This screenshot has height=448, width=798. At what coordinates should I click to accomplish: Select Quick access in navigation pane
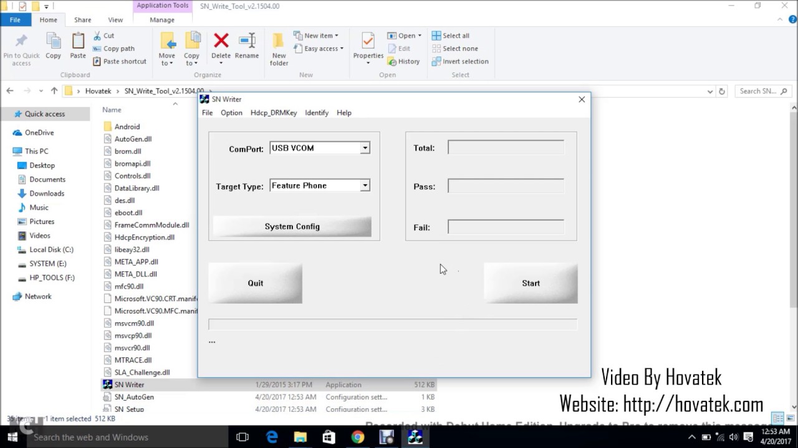(44, 114)
